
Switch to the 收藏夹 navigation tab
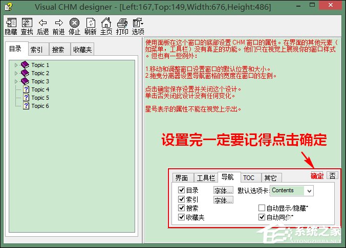[x=82, y=50]
